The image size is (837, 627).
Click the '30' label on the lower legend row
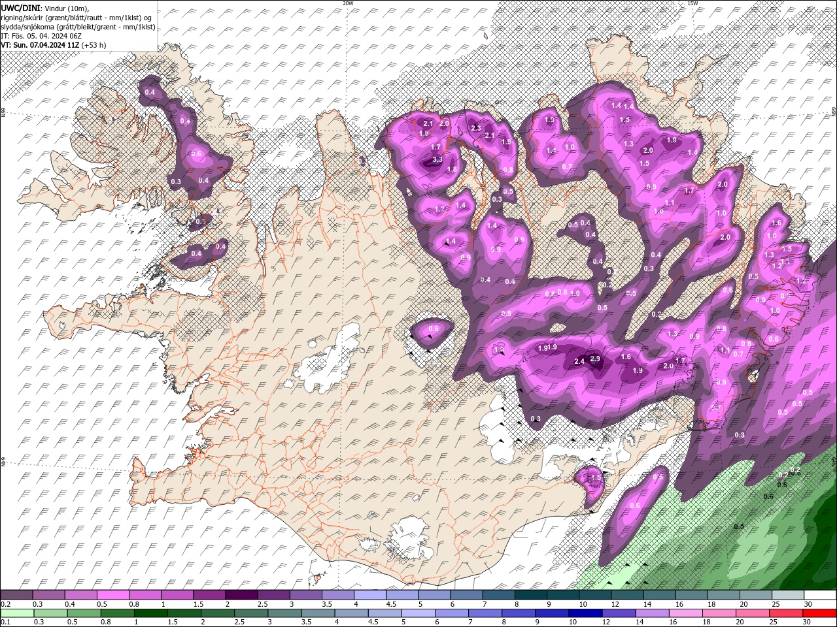click(x=808, y=622)
